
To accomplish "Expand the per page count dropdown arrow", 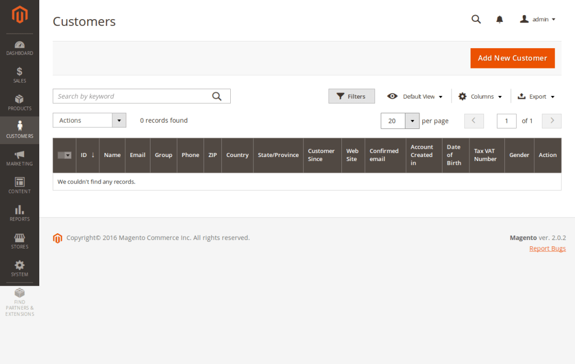I will [x=412, y=121].
